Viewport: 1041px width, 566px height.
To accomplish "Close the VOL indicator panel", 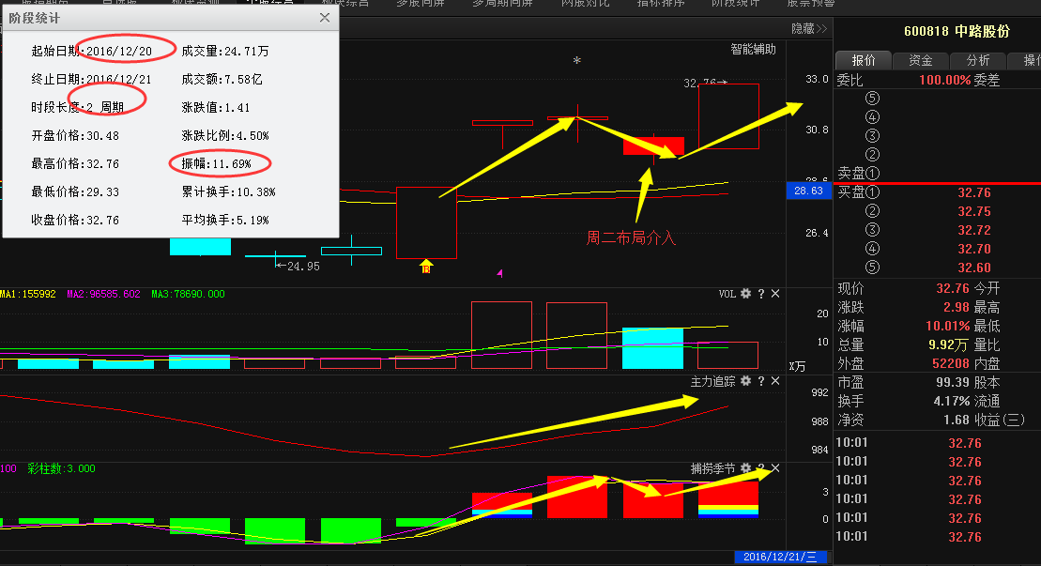I will (775, 294).
